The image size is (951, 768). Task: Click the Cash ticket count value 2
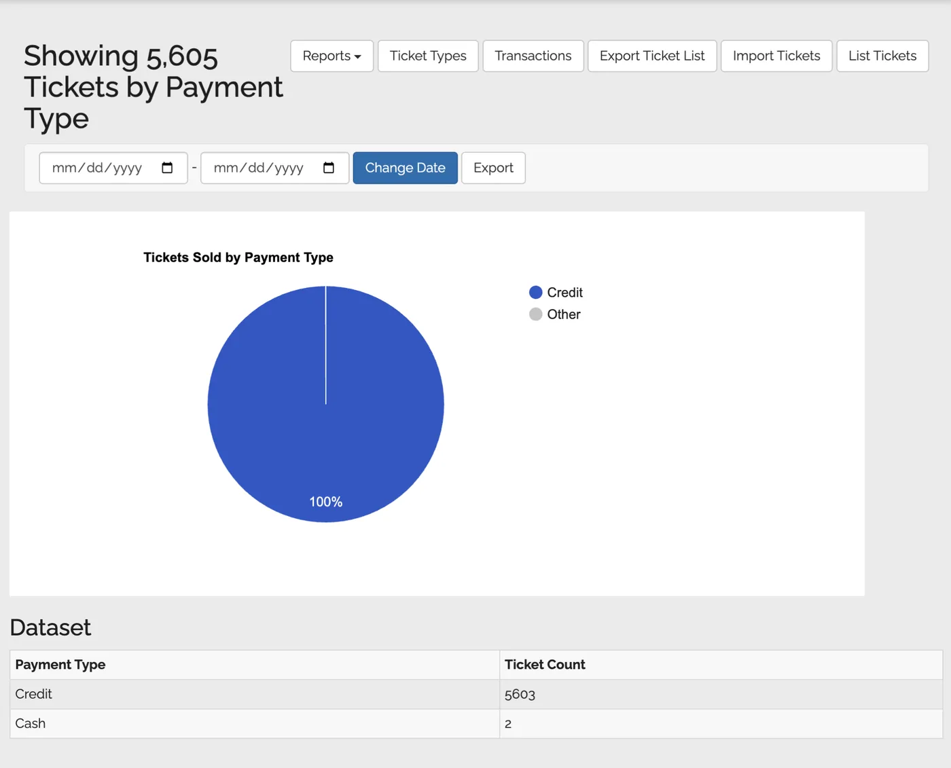[x=508, y=724]
